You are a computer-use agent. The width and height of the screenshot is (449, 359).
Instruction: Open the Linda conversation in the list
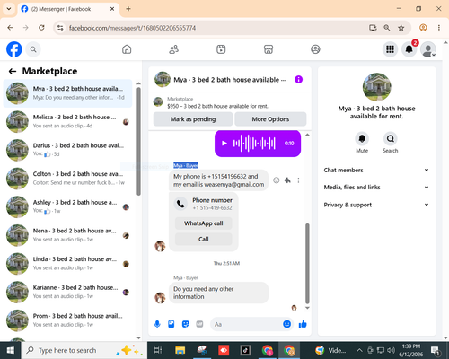click(67, 264)
